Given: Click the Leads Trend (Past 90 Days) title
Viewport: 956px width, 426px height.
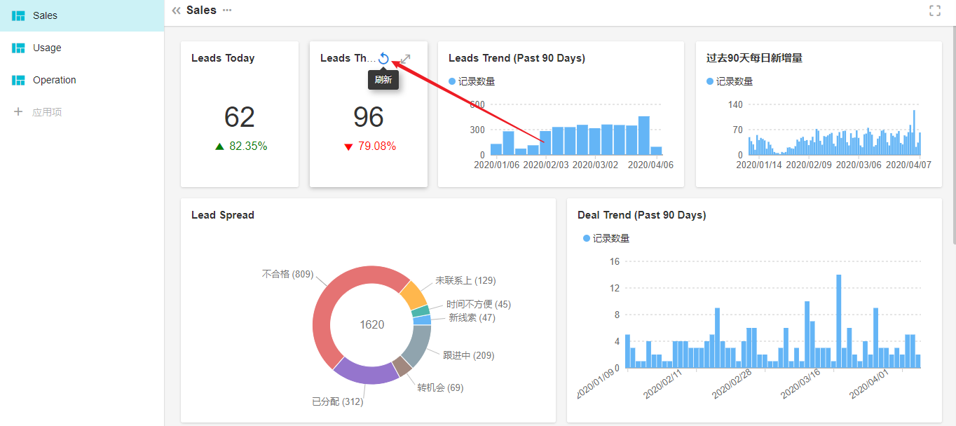Looking at the screenshot, I should (x=517, y=58).
